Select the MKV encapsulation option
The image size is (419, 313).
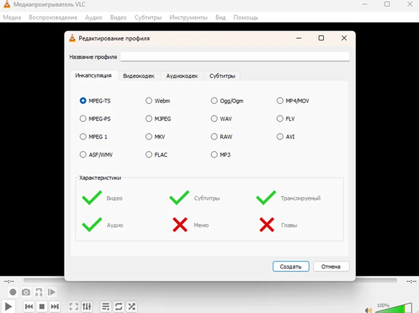tap(149, 137)
